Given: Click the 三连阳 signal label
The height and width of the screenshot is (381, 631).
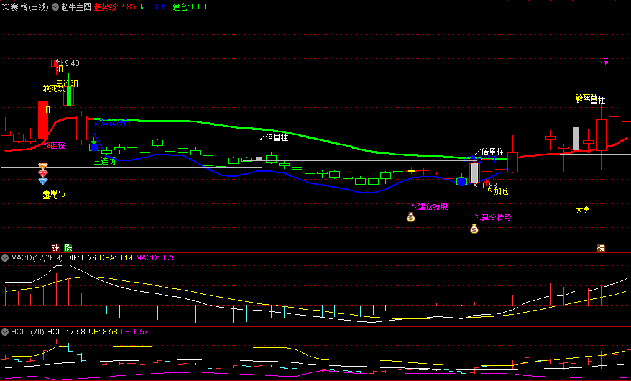Looking at the screenshot, I should coord(67,83).
